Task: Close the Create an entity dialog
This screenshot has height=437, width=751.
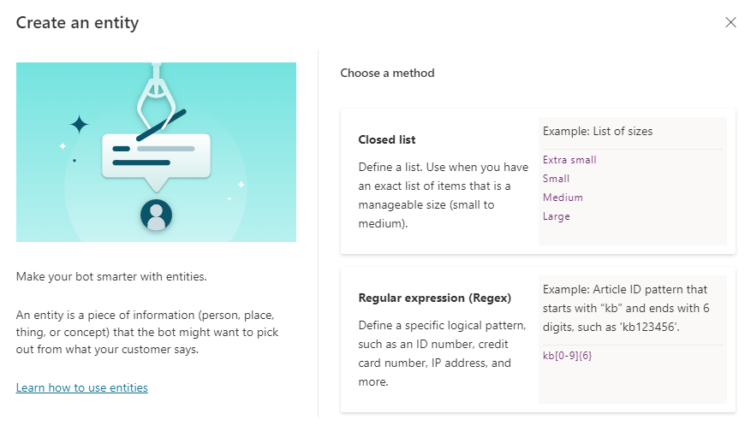Action: point(730,22)
